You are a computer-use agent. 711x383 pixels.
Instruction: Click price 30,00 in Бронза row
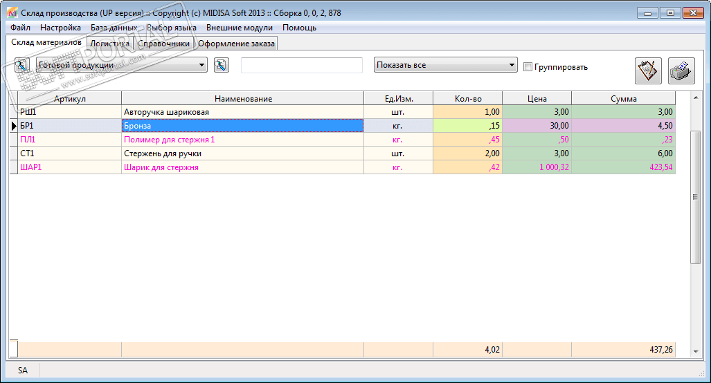[x=537, y=126]
